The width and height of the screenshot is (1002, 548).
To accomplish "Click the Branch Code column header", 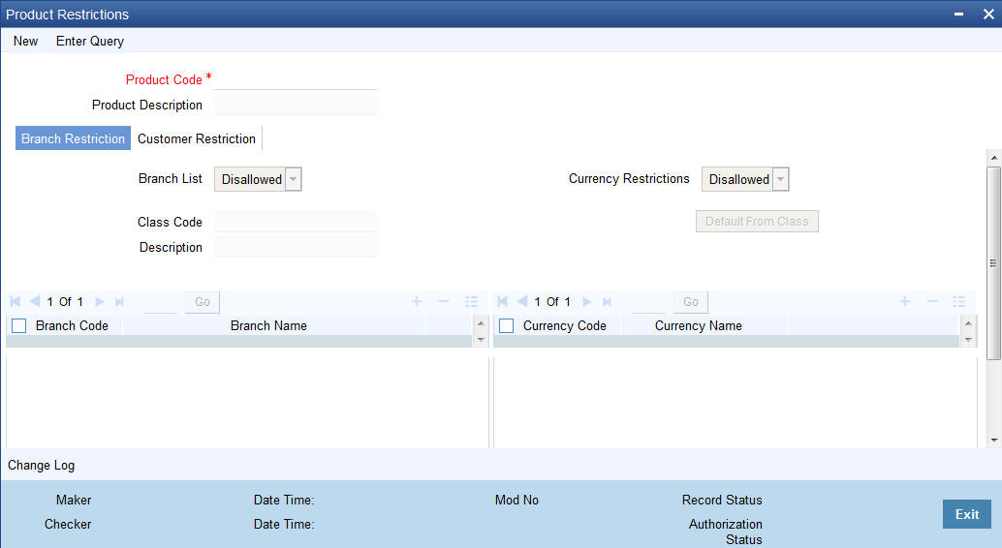I will click(x=72, y=325).
